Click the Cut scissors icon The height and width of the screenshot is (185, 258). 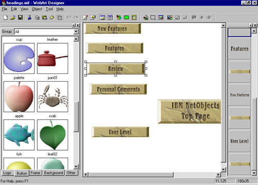29,17
